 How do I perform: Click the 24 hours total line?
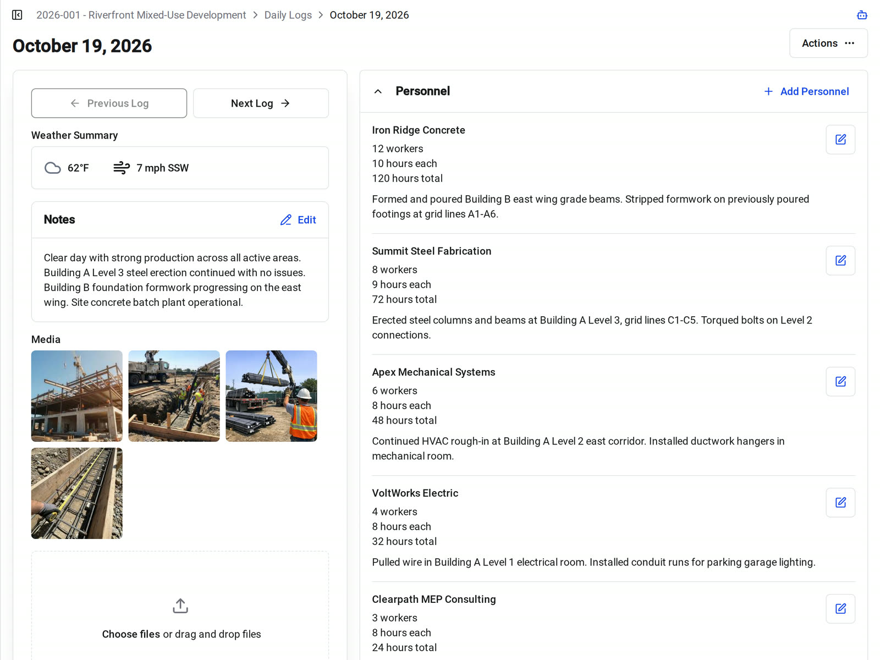tap(404, 647)
